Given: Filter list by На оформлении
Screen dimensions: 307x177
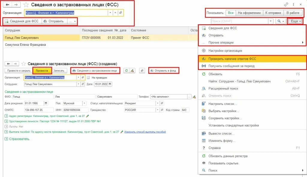Looking at the screenshot, I should [x=249, y=13].
